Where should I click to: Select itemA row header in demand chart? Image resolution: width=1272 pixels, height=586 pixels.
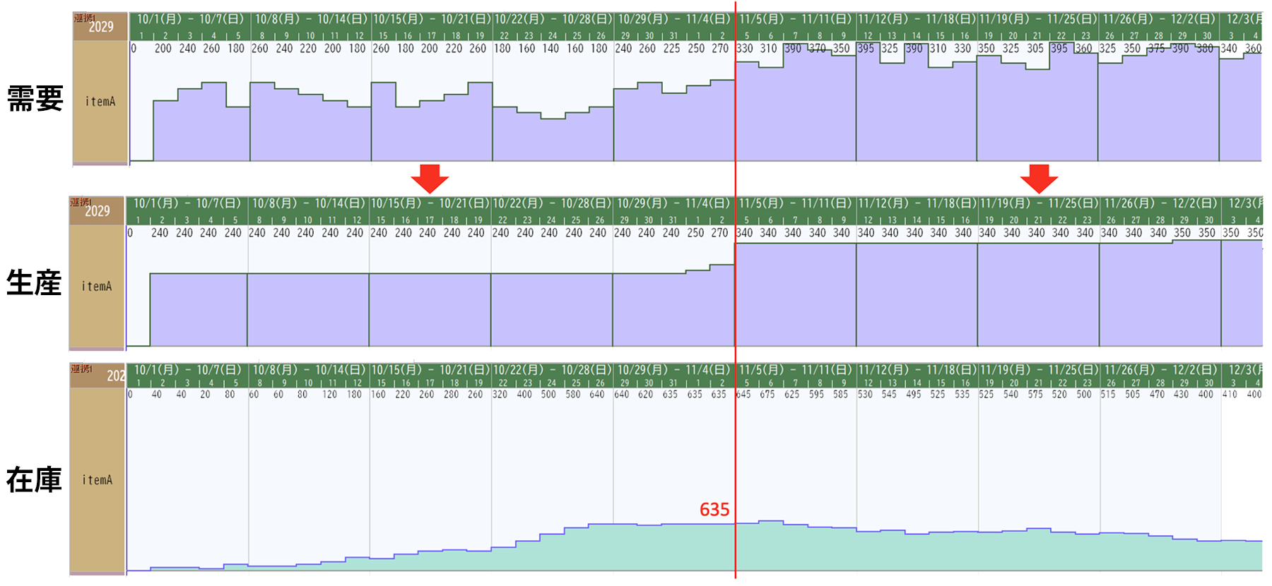[x=100, y=102]
